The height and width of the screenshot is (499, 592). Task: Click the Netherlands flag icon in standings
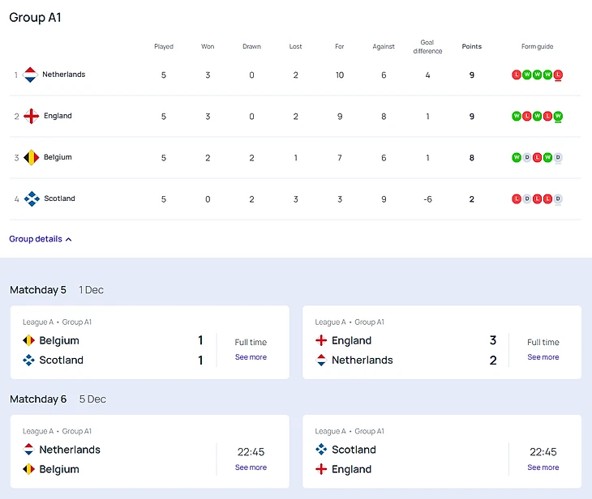point(30,75)
